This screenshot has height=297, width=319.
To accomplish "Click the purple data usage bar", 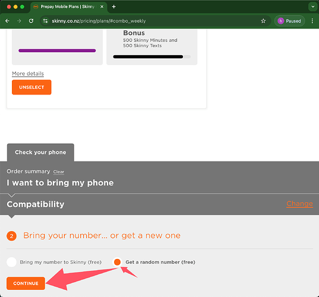I will [57, 50].
